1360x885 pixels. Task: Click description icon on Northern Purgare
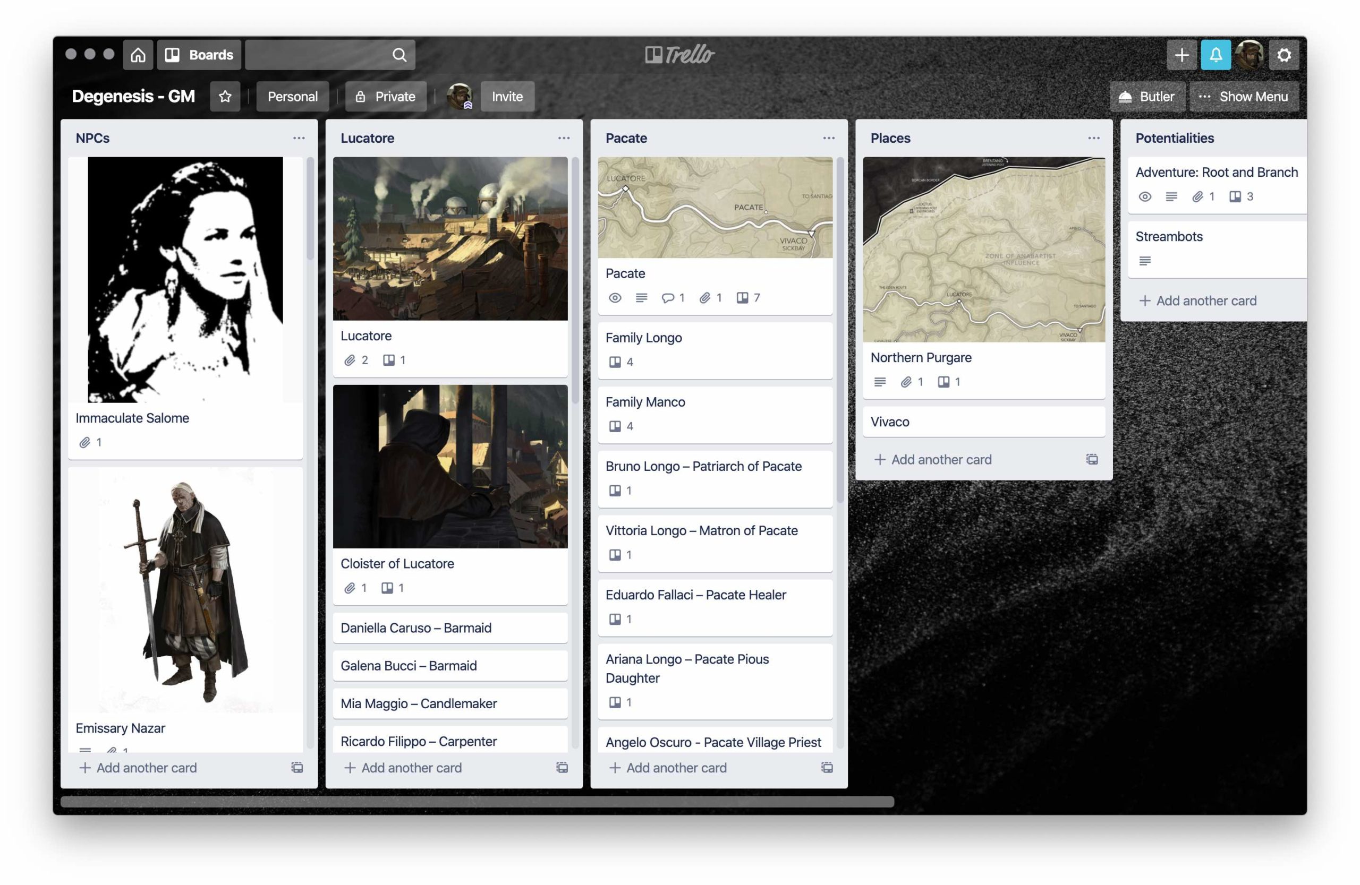880,382
